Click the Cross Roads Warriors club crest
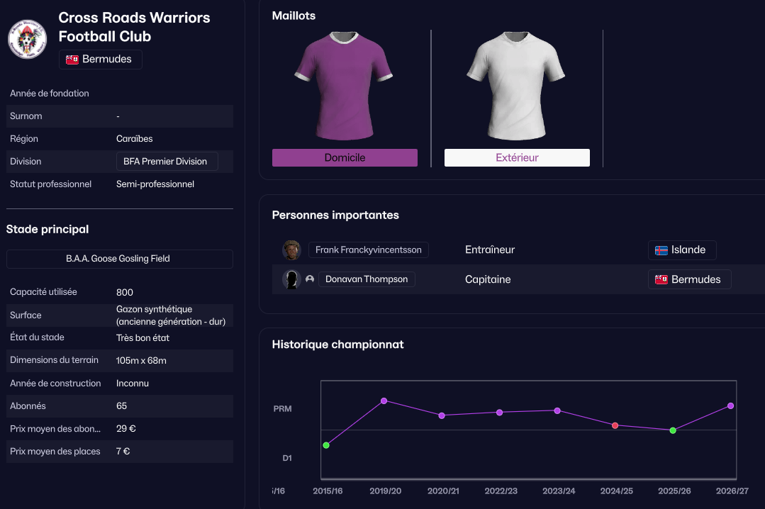This screenshot has width=765, height=509. click(x=27, y=39)
